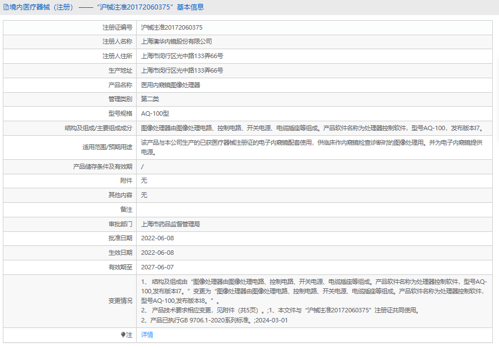Click the 注册人名称 label
The width and height of the screenshot is (499, 347).
pos(118,41)
